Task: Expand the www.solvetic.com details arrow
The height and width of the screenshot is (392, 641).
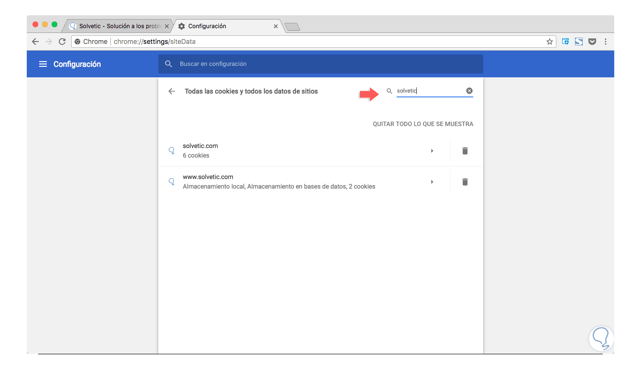Action: coord(432,182)
